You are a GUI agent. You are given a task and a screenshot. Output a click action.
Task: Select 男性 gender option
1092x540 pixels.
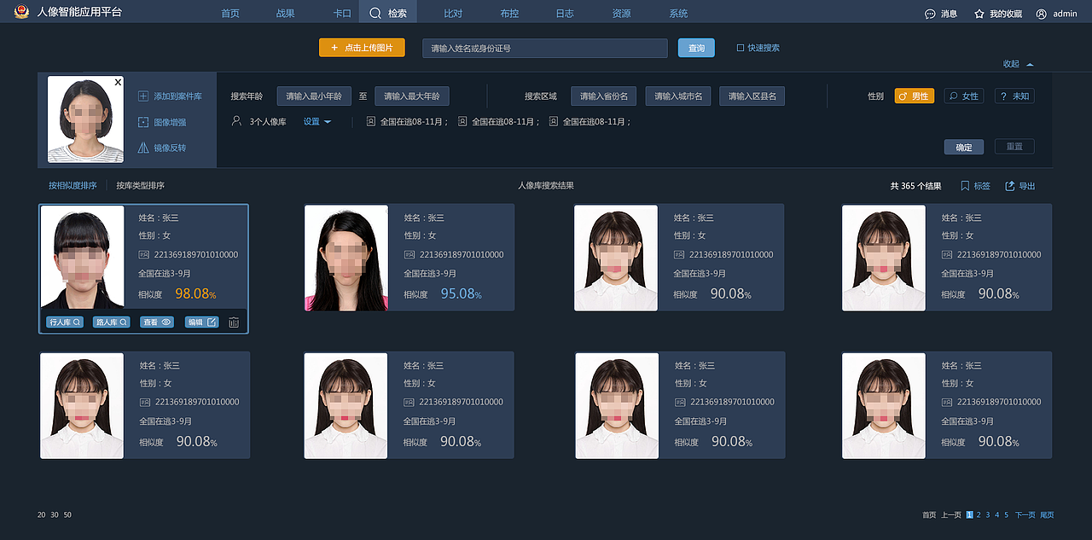point(915,96)
